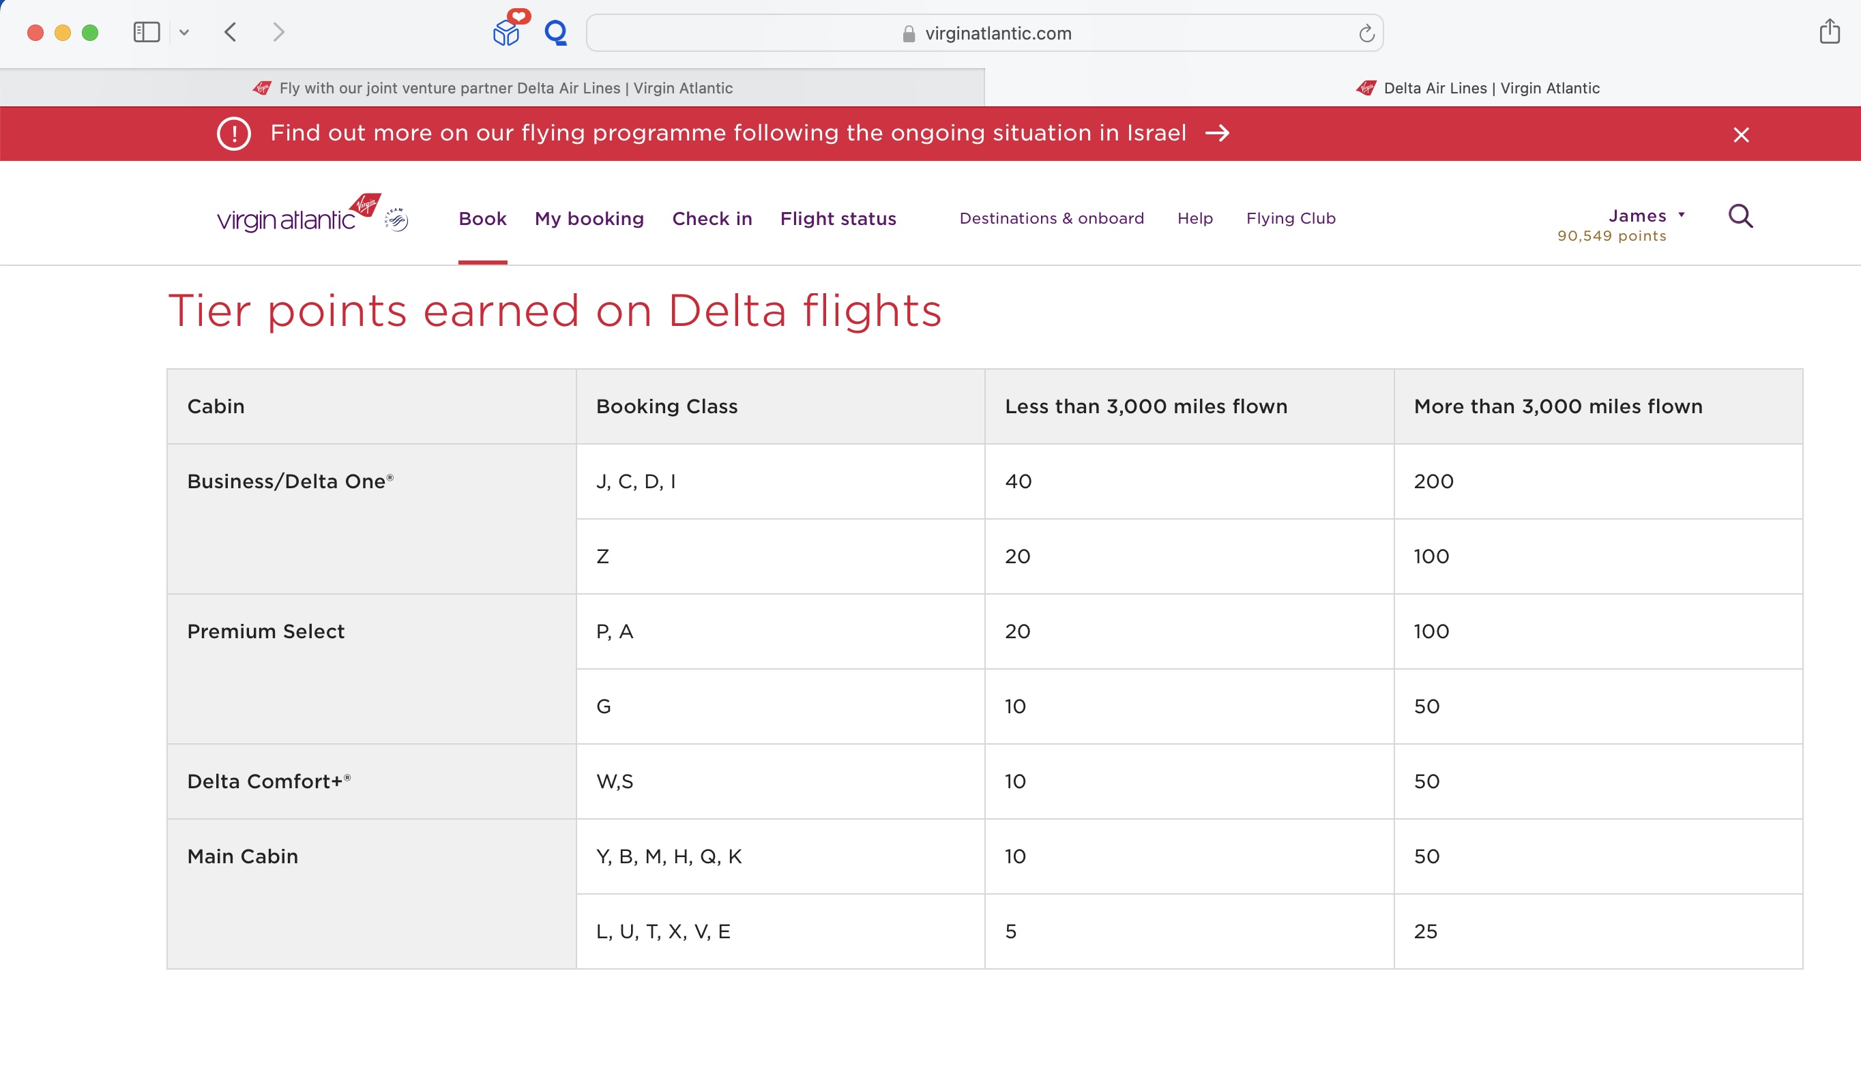Click the 'Premium Select' cabin cell

coord(372,669)
